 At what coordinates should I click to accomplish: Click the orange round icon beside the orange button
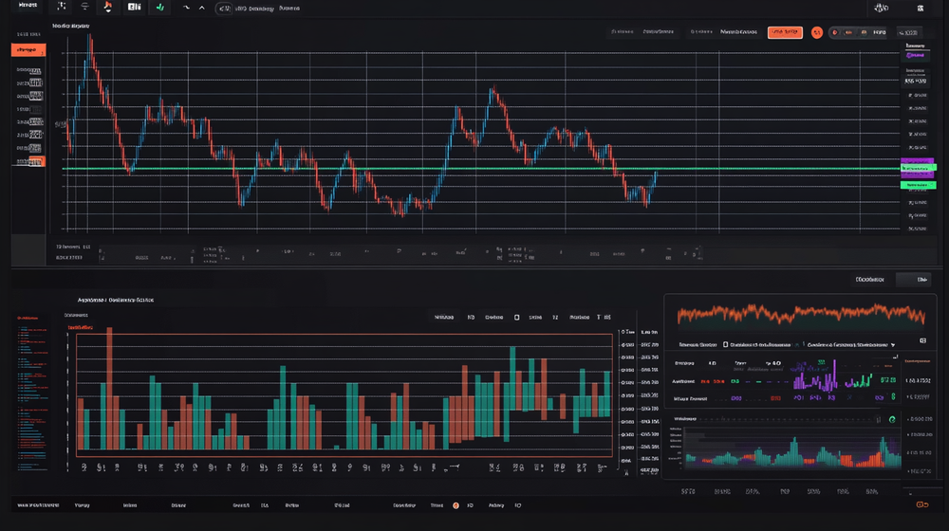coord(816,32)
